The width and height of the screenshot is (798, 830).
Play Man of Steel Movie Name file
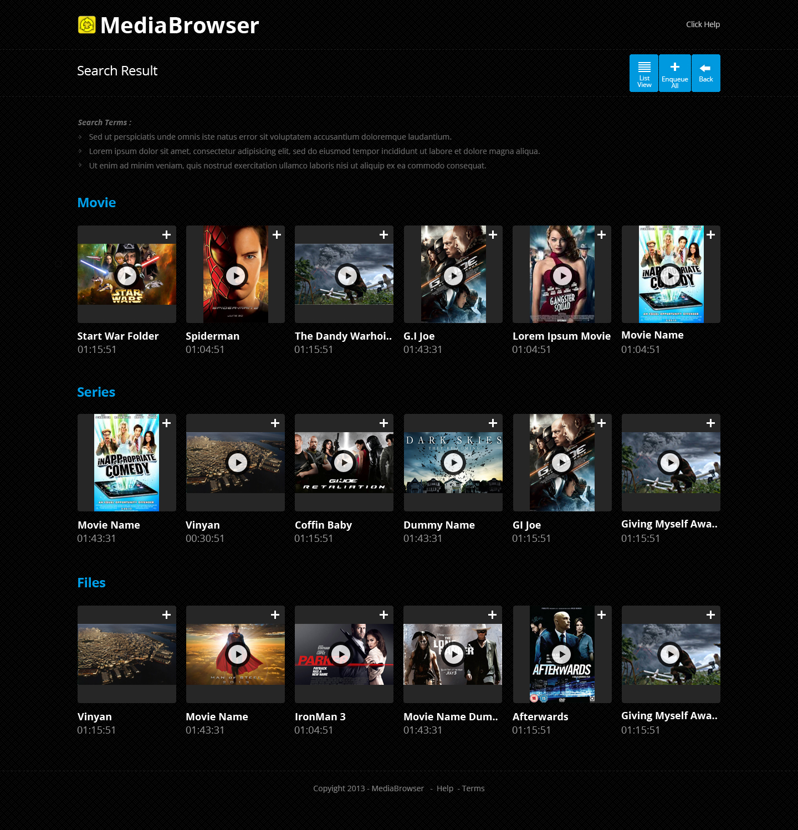(x=238, y=654)
